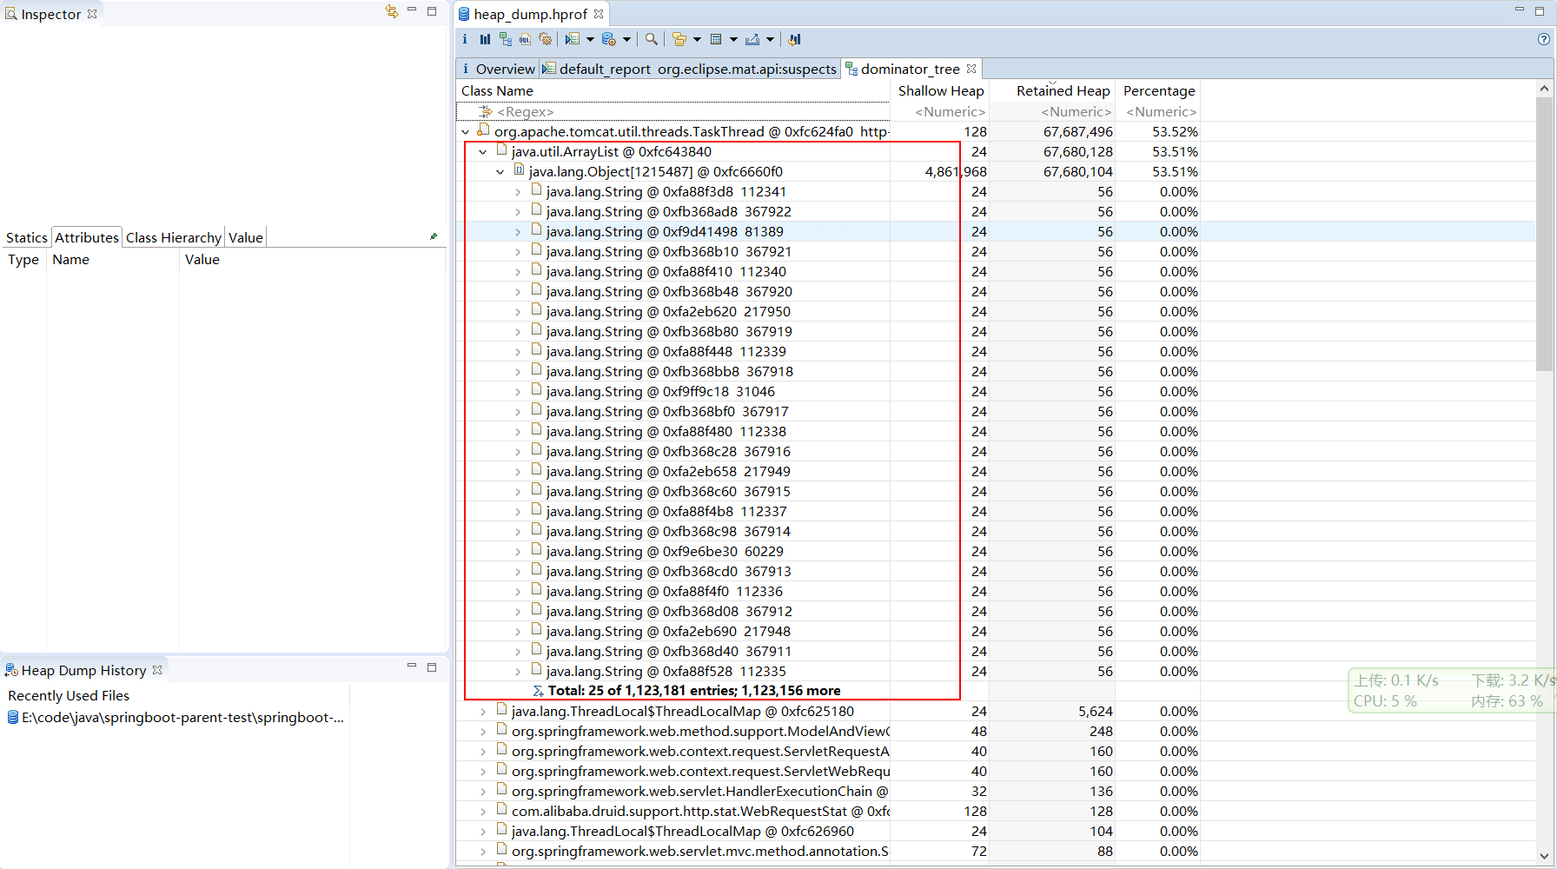Click Total 25 of 1,123,181 entries row
Screen dimensions: 1557x869
coord(694,691)
